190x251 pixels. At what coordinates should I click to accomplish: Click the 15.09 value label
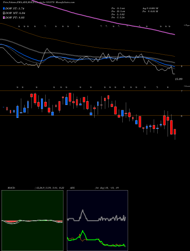[179, 79]
